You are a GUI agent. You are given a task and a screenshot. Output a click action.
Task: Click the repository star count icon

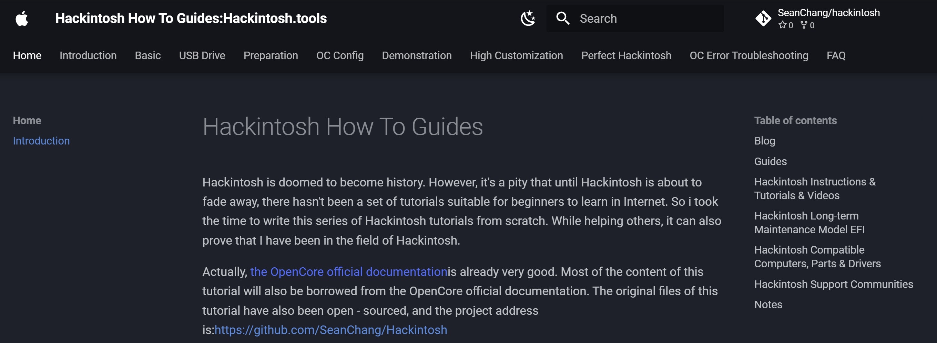click(x=782, y=25)
